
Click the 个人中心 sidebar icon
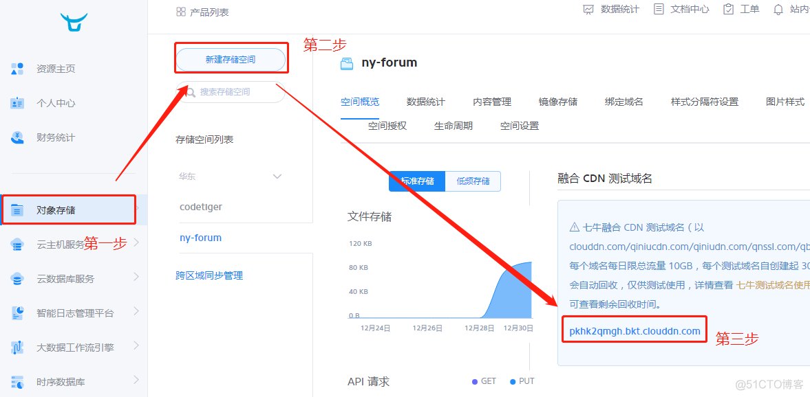pyautogui.click(x=17, y=103)
